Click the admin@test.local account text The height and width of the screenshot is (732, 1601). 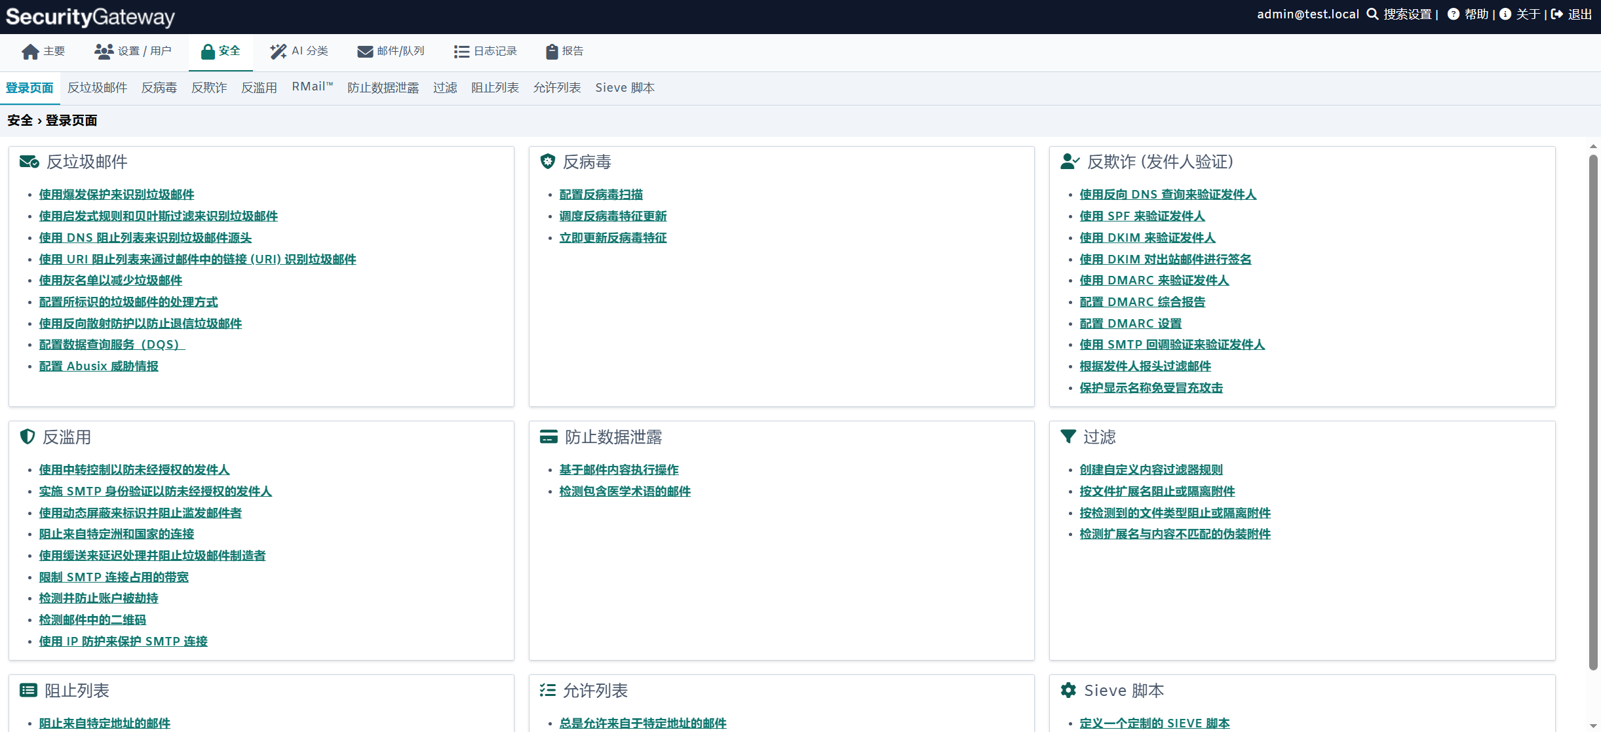[x=1308, y=14]
